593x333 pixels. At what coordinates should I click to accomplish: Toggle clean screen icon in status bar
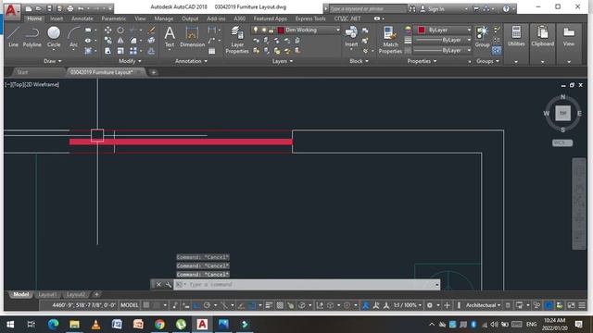pyautogui.click(x=571, y=305)
